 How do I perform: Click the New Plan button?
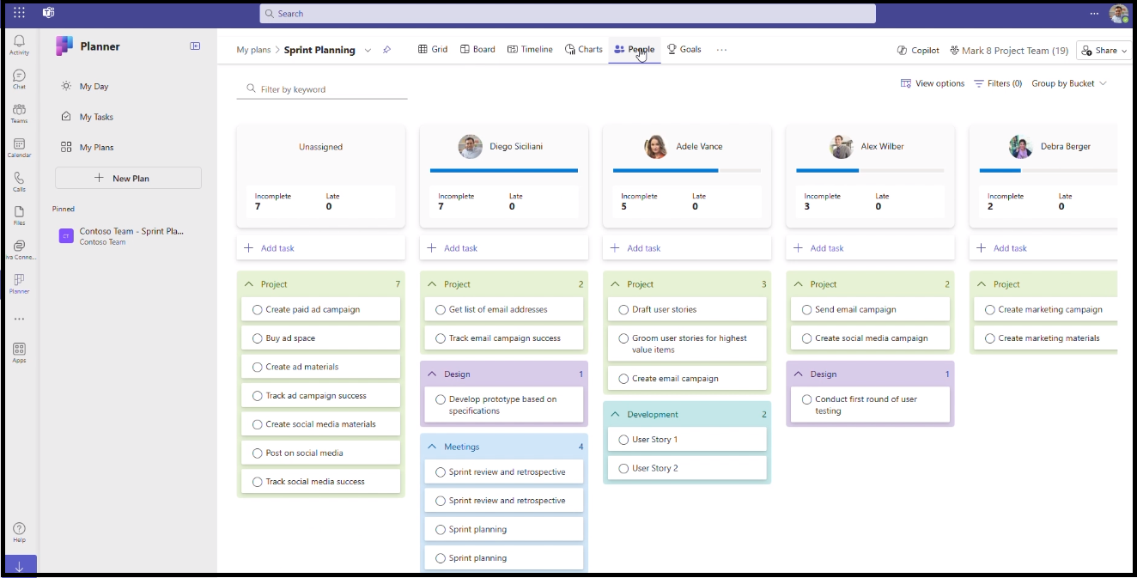128,178
